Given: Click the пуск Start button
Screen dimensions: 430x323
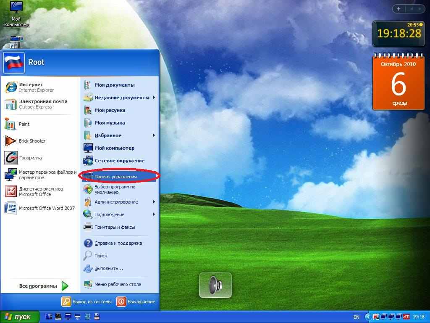Looking at the screenshot, I should point(19,317).
